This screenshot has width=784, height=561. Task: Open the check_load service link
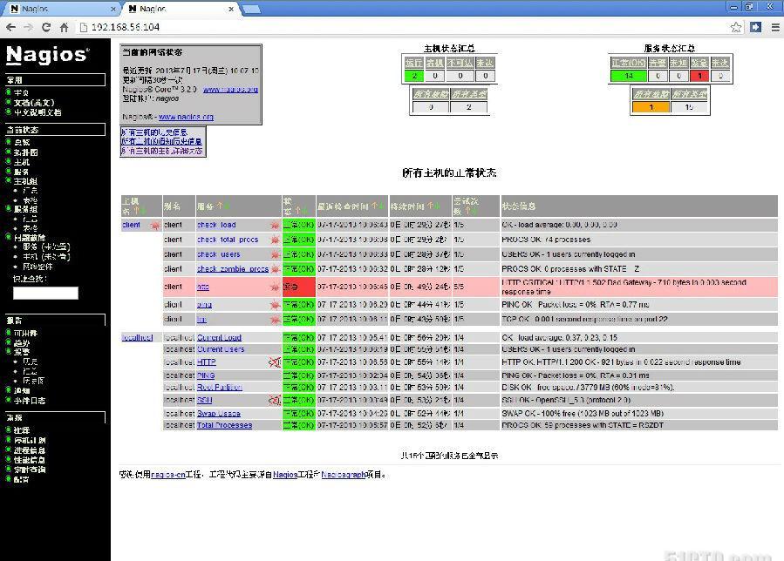click(216, 226)
